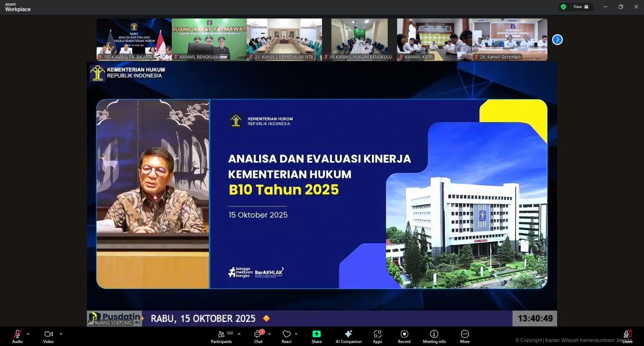Toggle camera with the Video button
Image resolution: width=644 pixels, height=346 pixels.
48,336
